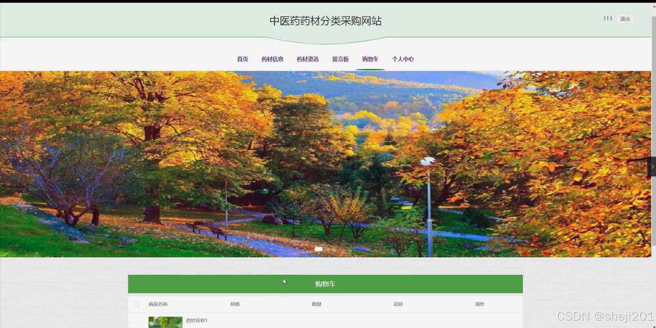Click the 药材名称1 product thumbnail
The width and height of the screenshot is (656, 328).
point(165,322)
